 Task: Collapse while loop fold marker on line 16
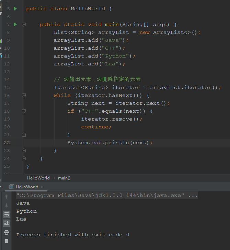[24, 95]
